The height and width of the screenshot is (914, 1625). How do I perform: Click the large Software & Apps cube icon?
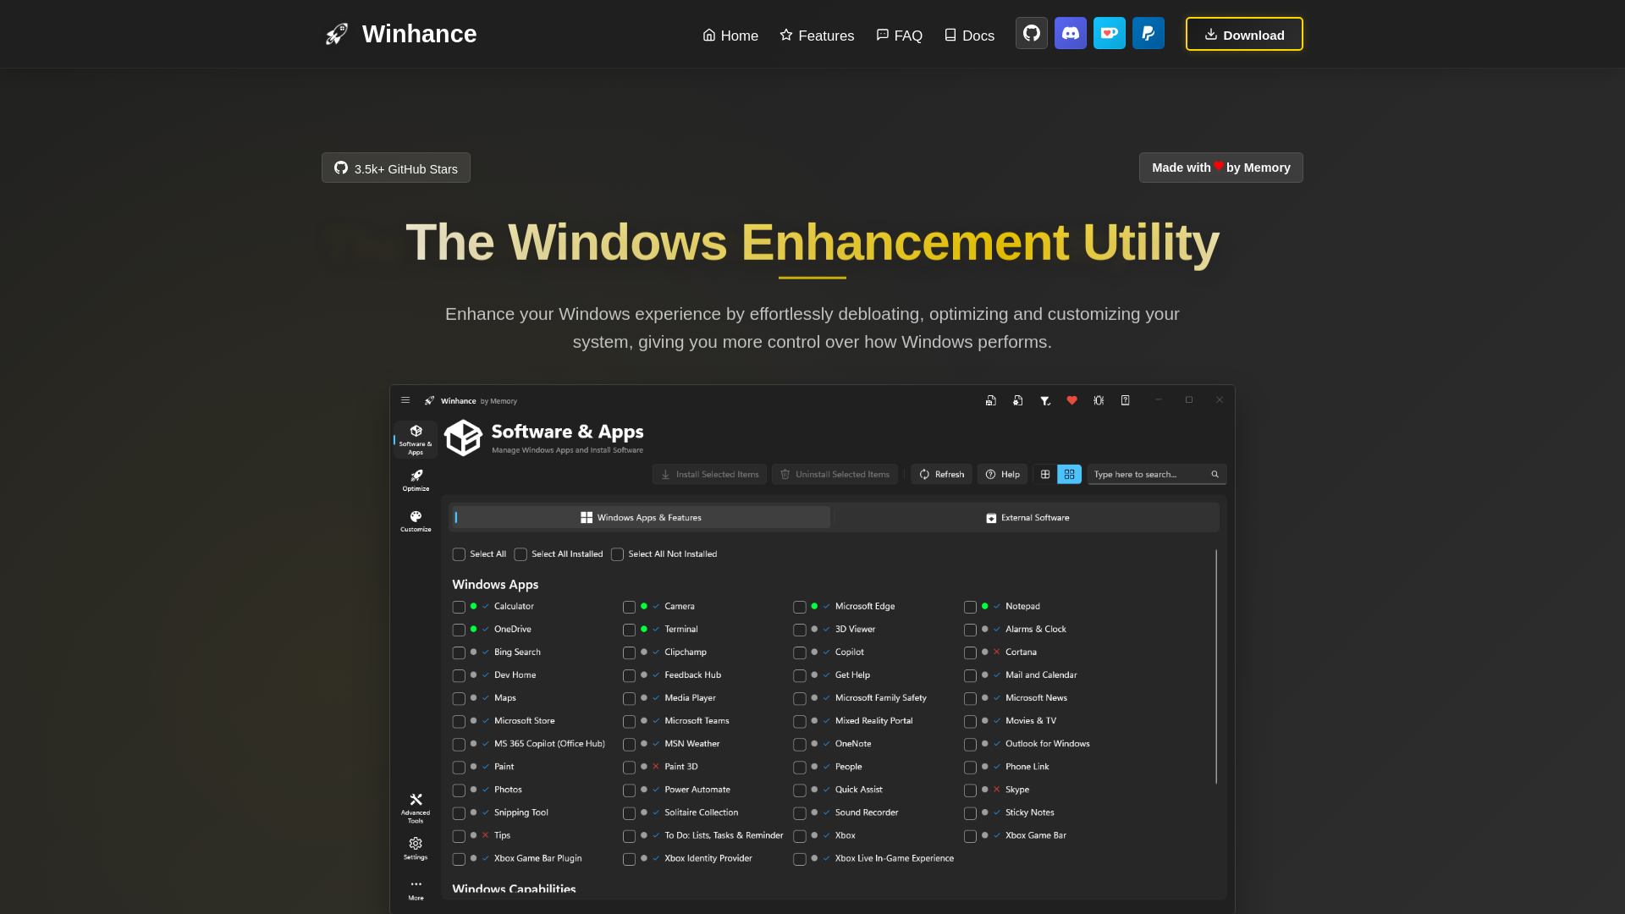point(463,438)
